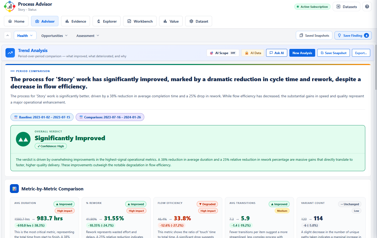377x238 pixels.
Task: Open the Dataset settings tab
Action: tap(199, 21)
